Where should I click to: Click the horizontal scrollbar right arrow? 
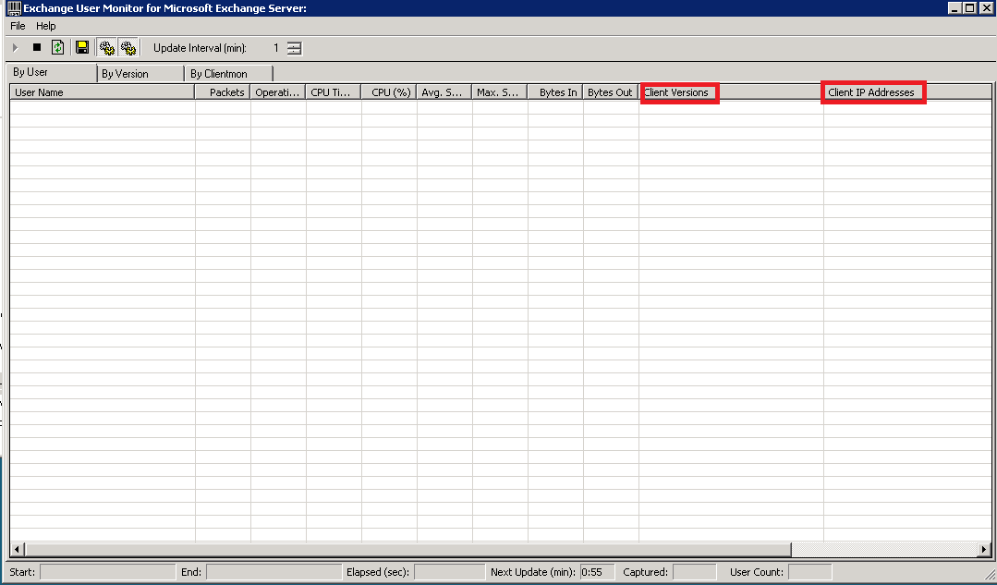pyautogui.click(x=984, y=549)
